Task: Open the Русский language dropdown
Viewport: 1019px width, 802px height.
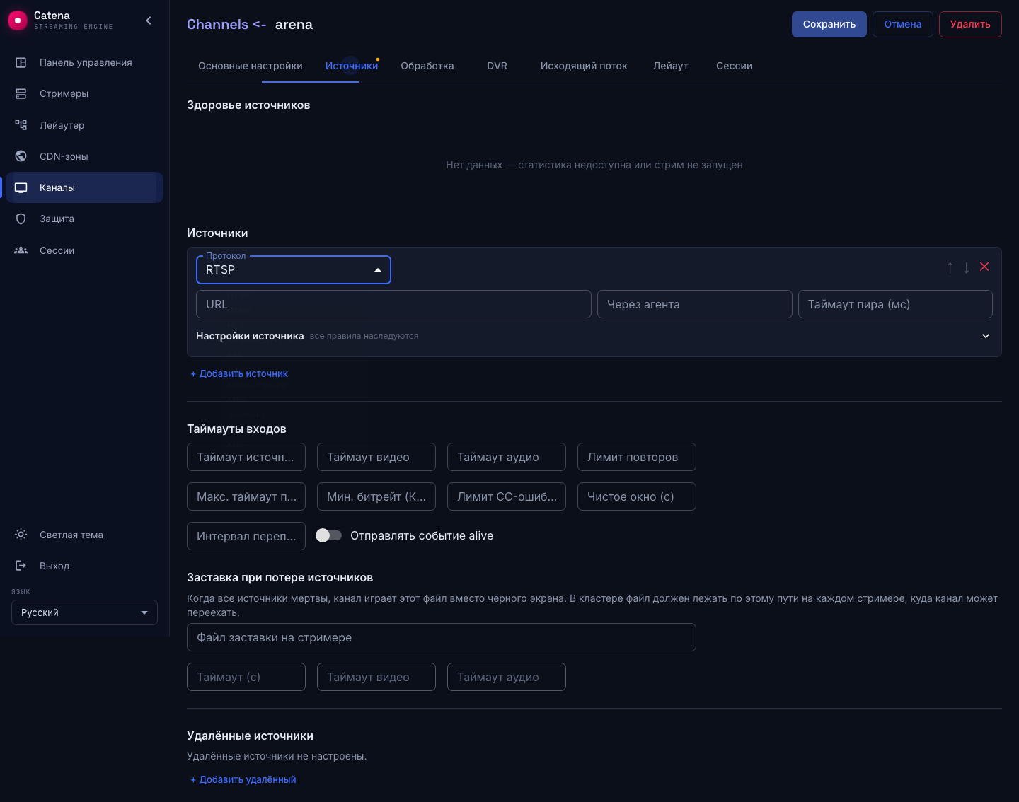Action: (84, 612)
